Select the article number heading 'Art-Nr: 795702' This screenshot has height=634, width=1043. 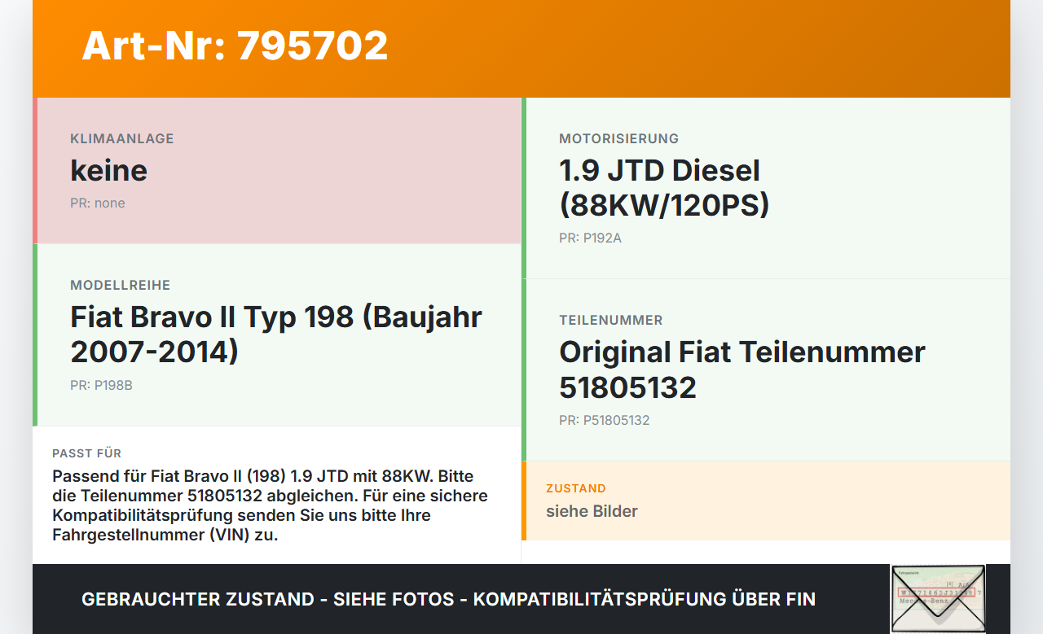[x=235, y=46]
